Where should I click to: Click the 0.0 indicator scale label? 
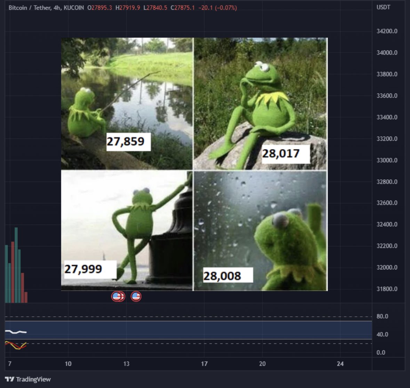(381, 353)
